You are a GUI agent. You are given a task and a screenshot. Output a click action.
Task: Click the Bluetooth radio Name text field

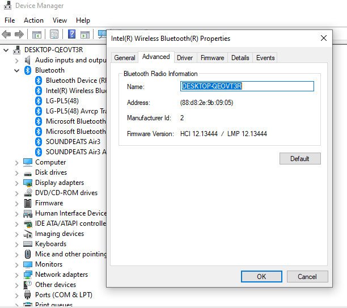point(247,86)
